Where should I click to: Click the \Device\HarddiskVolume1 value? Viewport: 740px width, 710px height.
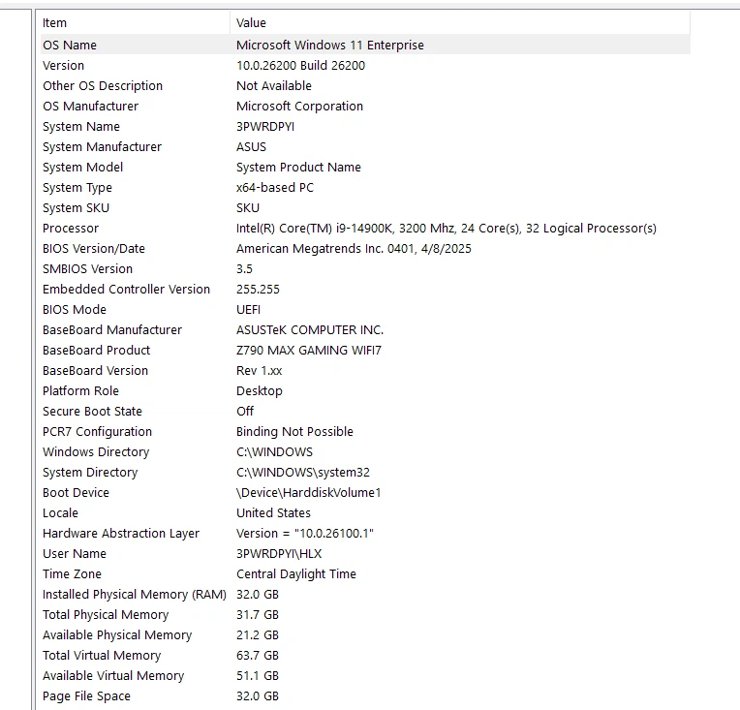click(308, 492)
